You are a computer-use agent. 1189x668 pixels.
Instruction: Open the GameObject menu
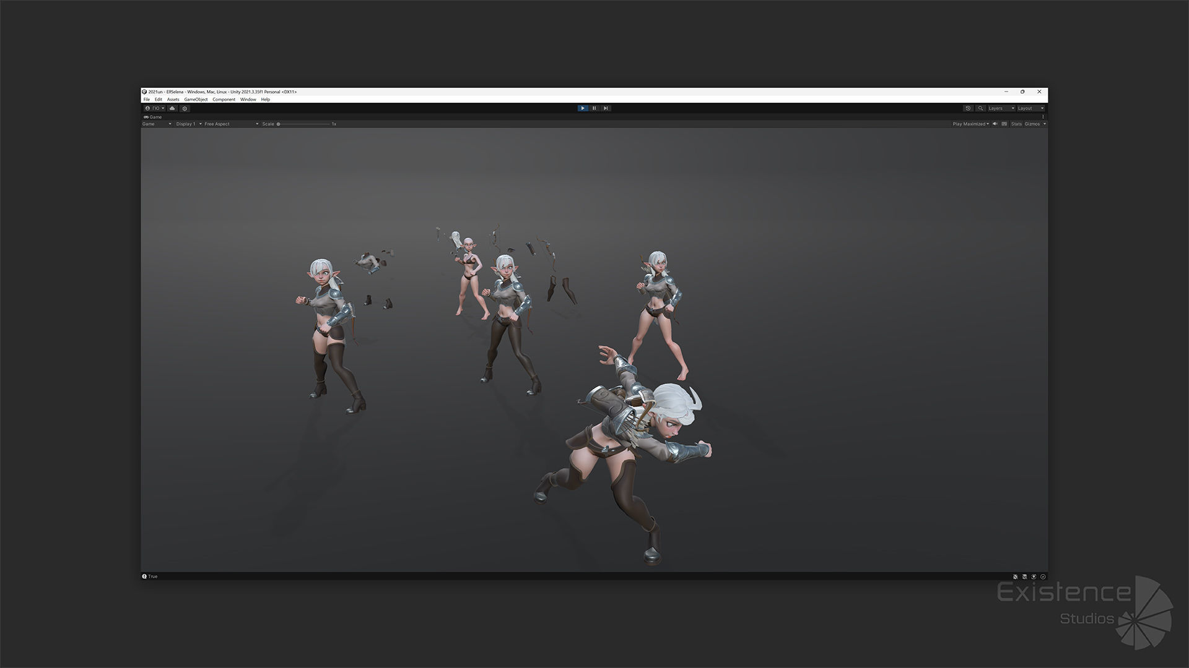coord(196,100)
